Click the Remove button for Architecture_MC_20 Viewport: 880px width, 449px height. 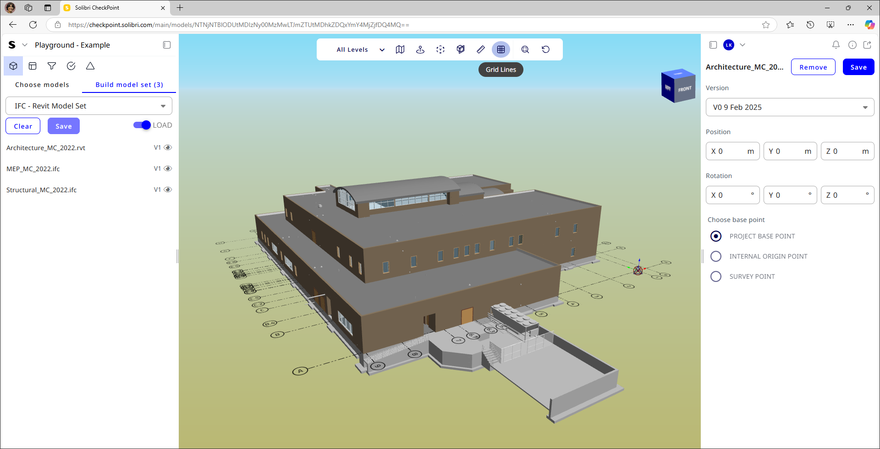pos(813,67)
